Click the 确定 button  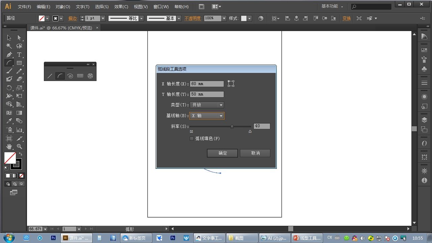[x=222, y=153]
